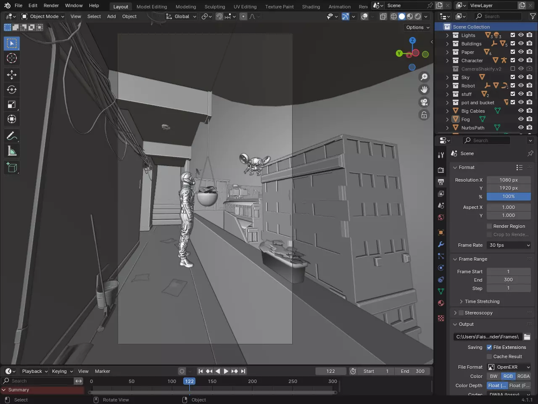Open the Particles properties tab
This screenshot has height=404, width=538.
(x=441, y=256)
